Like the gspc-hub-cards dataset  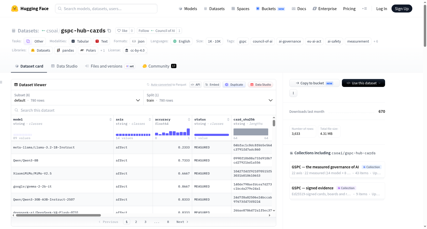(122, 31)
